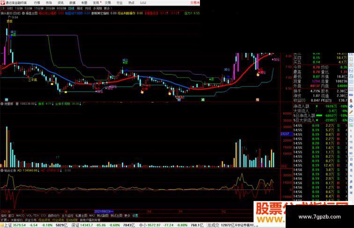Select the MACD indicator tab
Viewport: 354px width, 228px height.
tap(20, 216)
